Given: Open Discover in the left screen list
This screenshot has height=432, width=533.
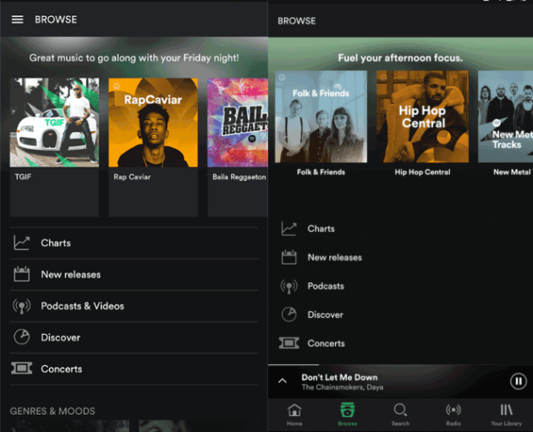Looking at the screenshot, I should tap(134, 337).
